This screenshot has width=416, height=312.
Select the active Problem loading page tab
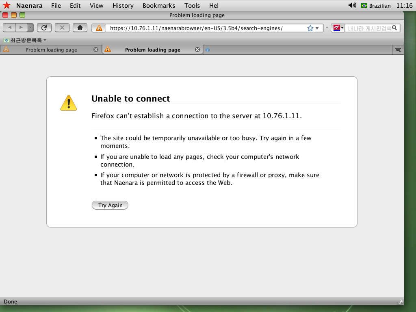coord(153,50)
